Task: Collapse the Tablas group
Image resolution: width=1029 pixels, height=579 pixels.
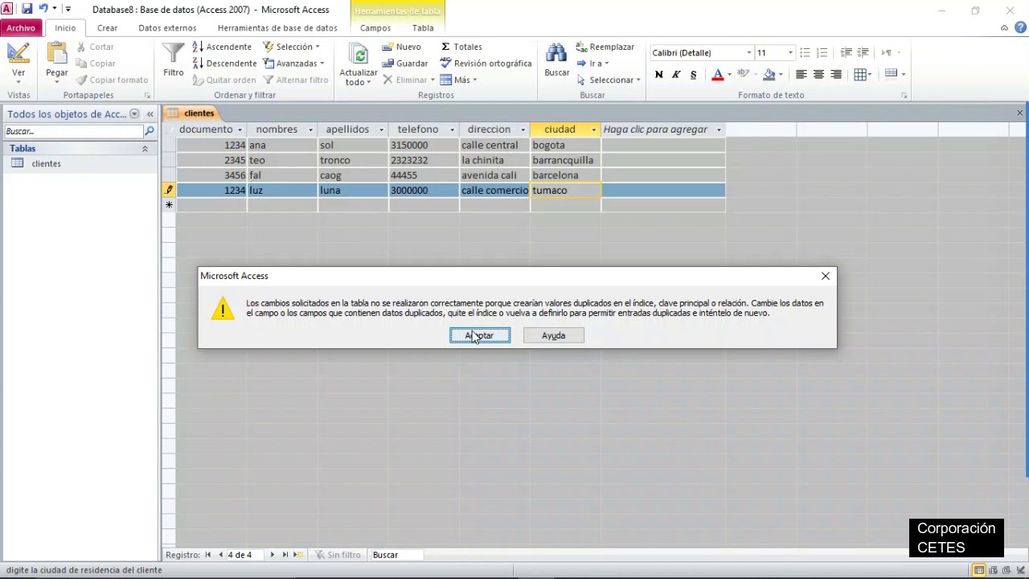Action: (x=145, y=149)
